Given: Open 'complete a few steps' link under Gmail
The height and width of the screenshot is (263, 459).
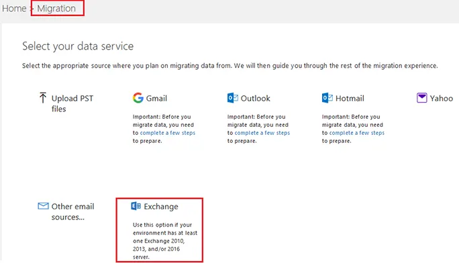Looking at the screenshot, I should pos(168,133).
